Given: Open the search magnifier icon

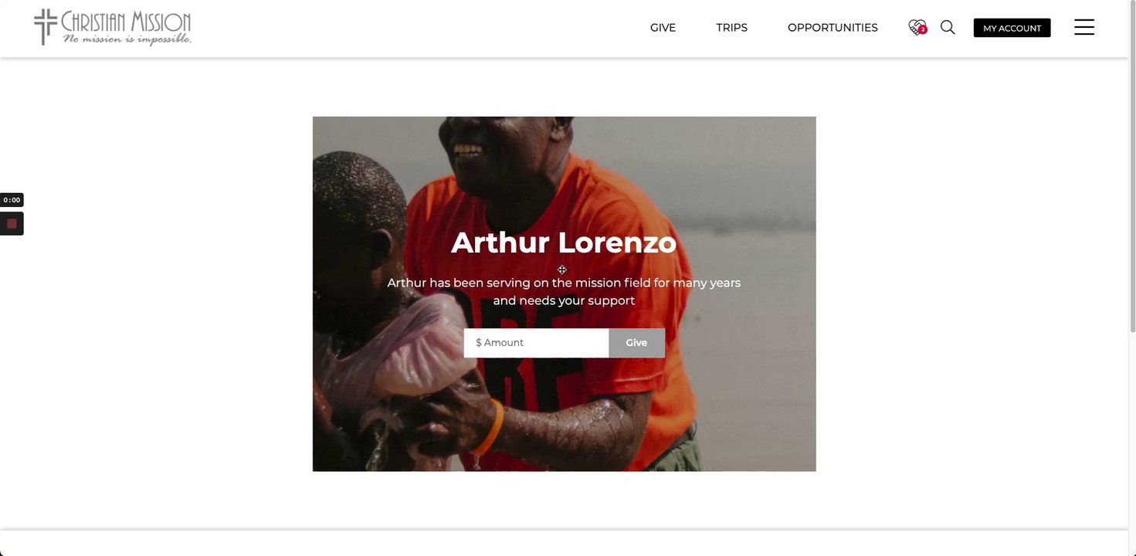Looking at the screenshot, I should coord(948,27).
